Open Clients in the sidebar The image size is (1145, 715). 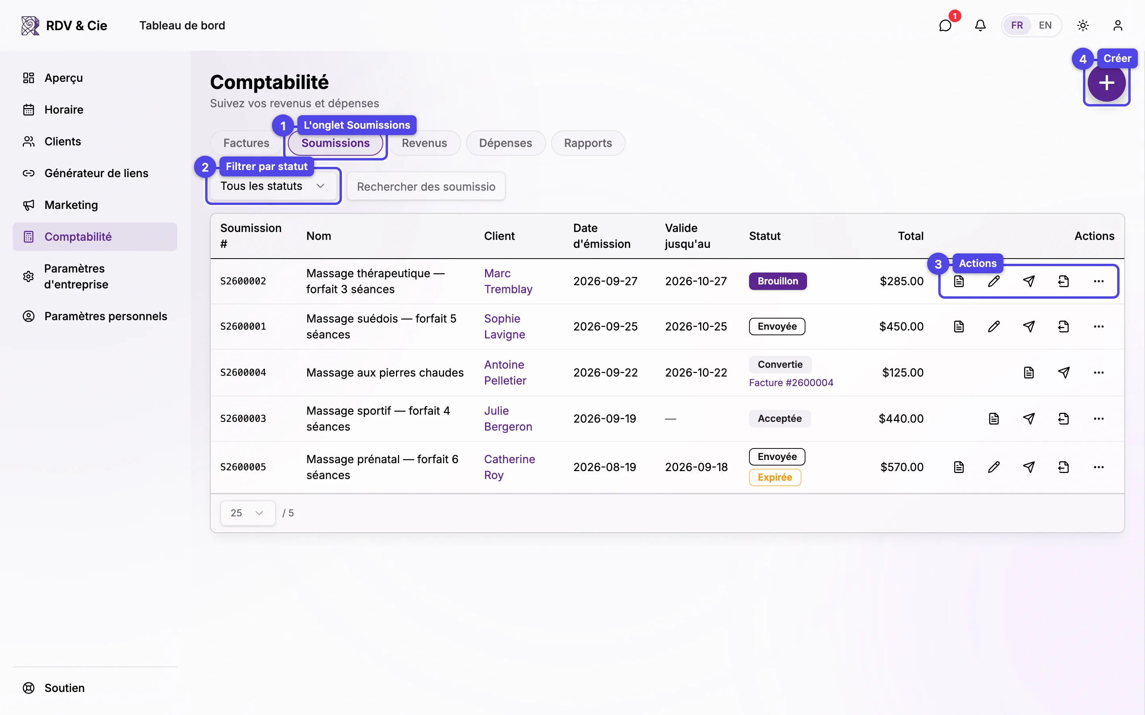95,141
